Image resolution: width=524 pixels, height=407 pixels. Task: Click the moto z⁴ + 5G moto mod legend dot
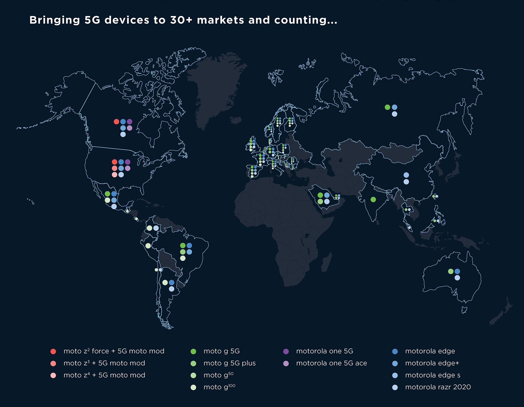53,375
